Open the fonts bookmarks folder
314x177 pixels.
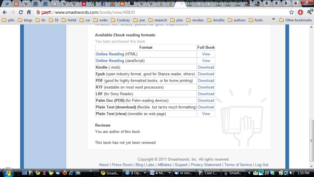[x=256, y=20]
